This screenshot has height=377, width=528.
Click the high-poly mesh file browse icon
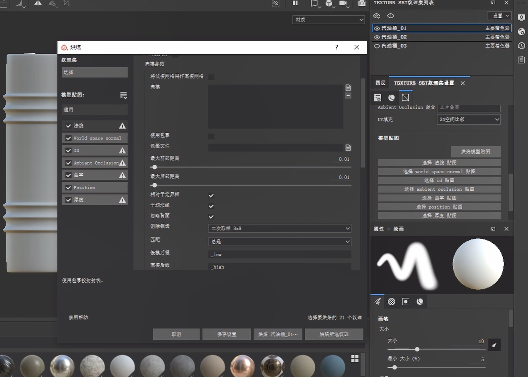[348, 88]
